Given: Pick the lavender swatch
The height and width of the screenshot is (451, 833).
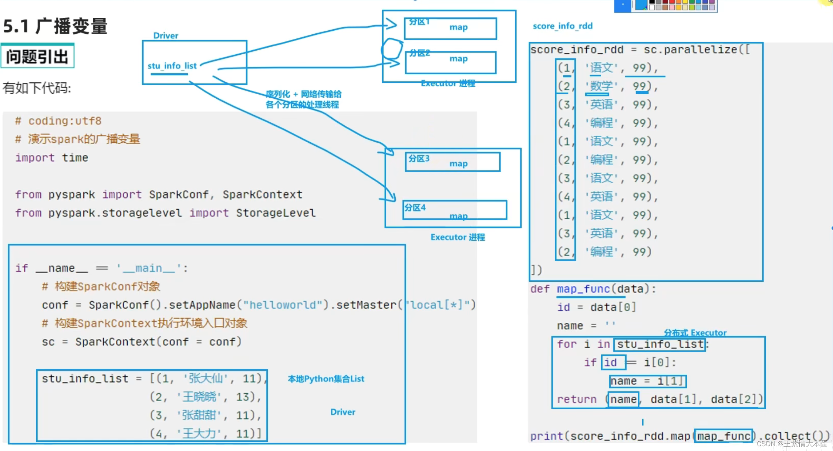Looking at the screenshot, I should 712,7.
